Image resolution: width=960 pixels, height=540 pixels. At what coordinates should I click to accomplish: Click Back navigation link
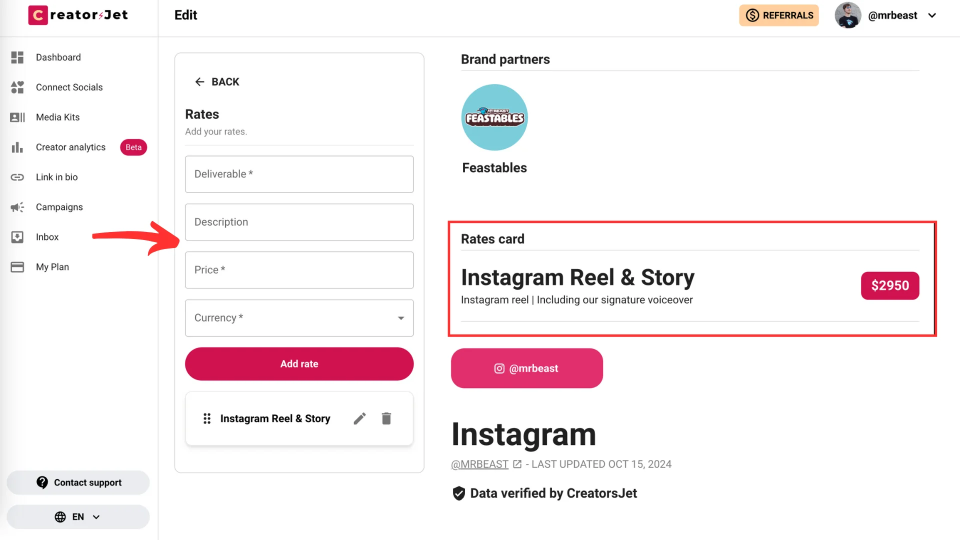tap(216, 81)
